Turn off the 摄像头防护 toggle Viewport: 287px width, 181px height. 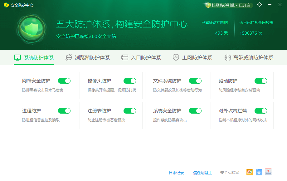130,81
